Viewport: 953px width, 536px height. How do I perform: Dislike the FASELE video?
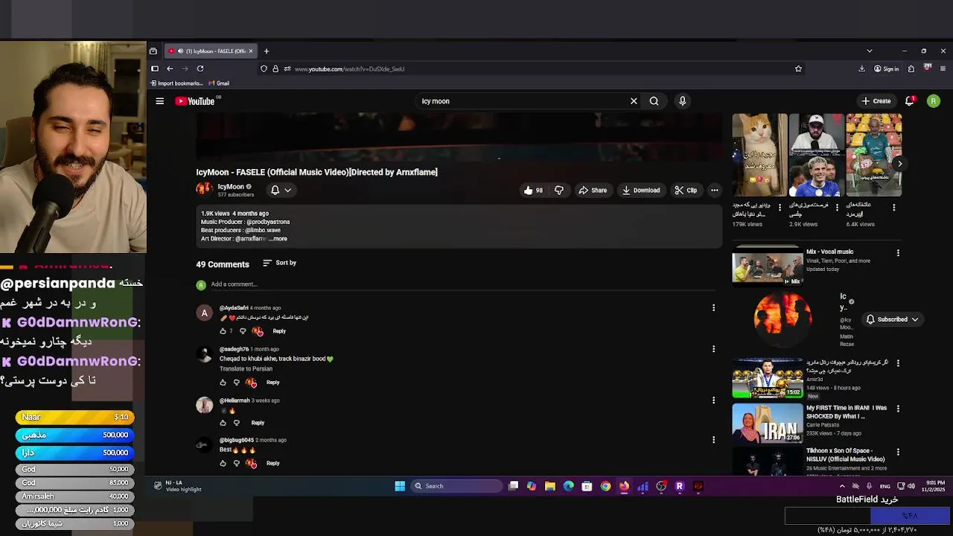[559, 190]
